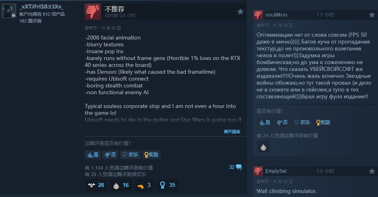Click the star icon on the main review header
This screenshot has height=197, width=378.
pyautogui.click(x=240, y=12)
